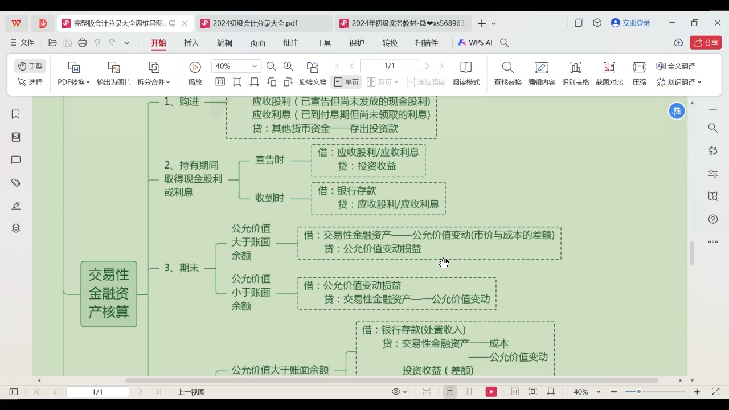Toggle 连续阅读 continuous reading

[x=425, y=82]
